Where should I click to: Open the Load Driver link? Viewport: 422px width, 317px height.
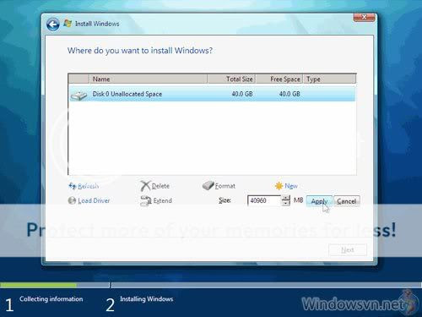pyautogui.click(x=94, y=200)
